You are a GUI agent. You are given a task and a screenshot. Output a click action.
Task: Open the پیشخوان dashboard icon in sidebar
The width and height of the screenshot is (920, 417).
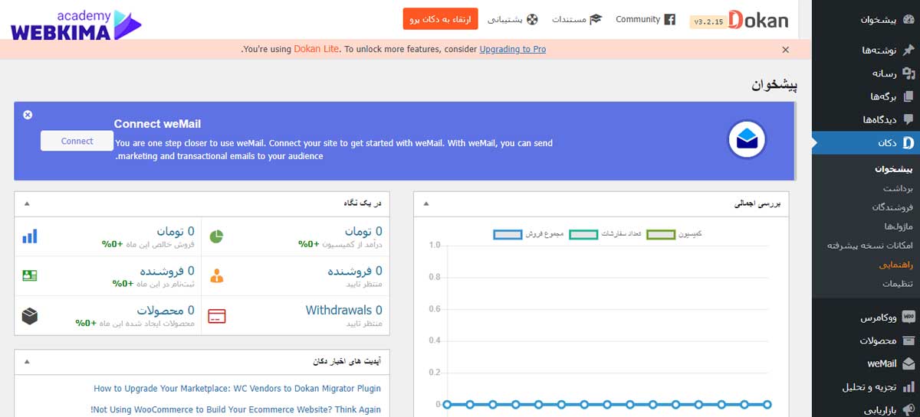point(909,20)
